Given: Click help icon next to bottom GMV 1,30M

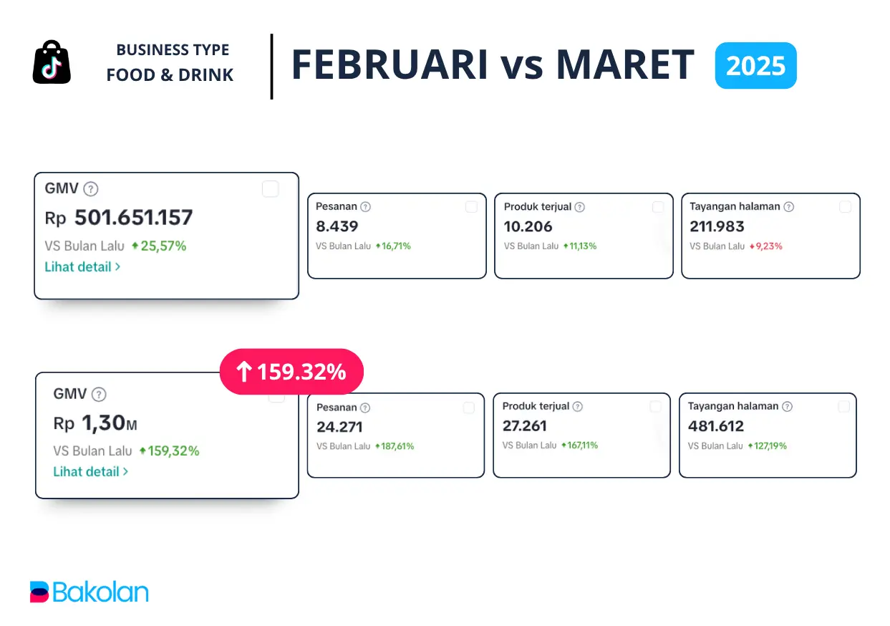Looking at the screenshot, I should point(100,394).
